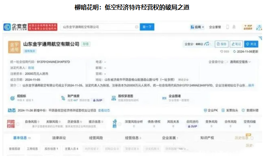Expand the company 简介 with 展开
Image resolution: width=264 pixels, height=162 pixels.
(251, 86)
